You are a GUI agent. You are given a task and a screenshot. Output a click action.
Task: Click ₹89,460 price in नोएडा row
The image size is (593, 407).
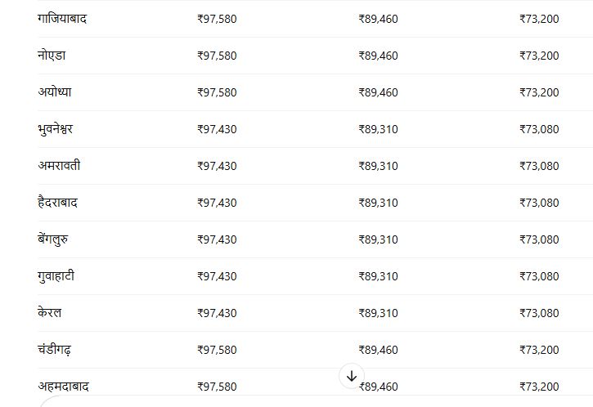coord(378,56)
